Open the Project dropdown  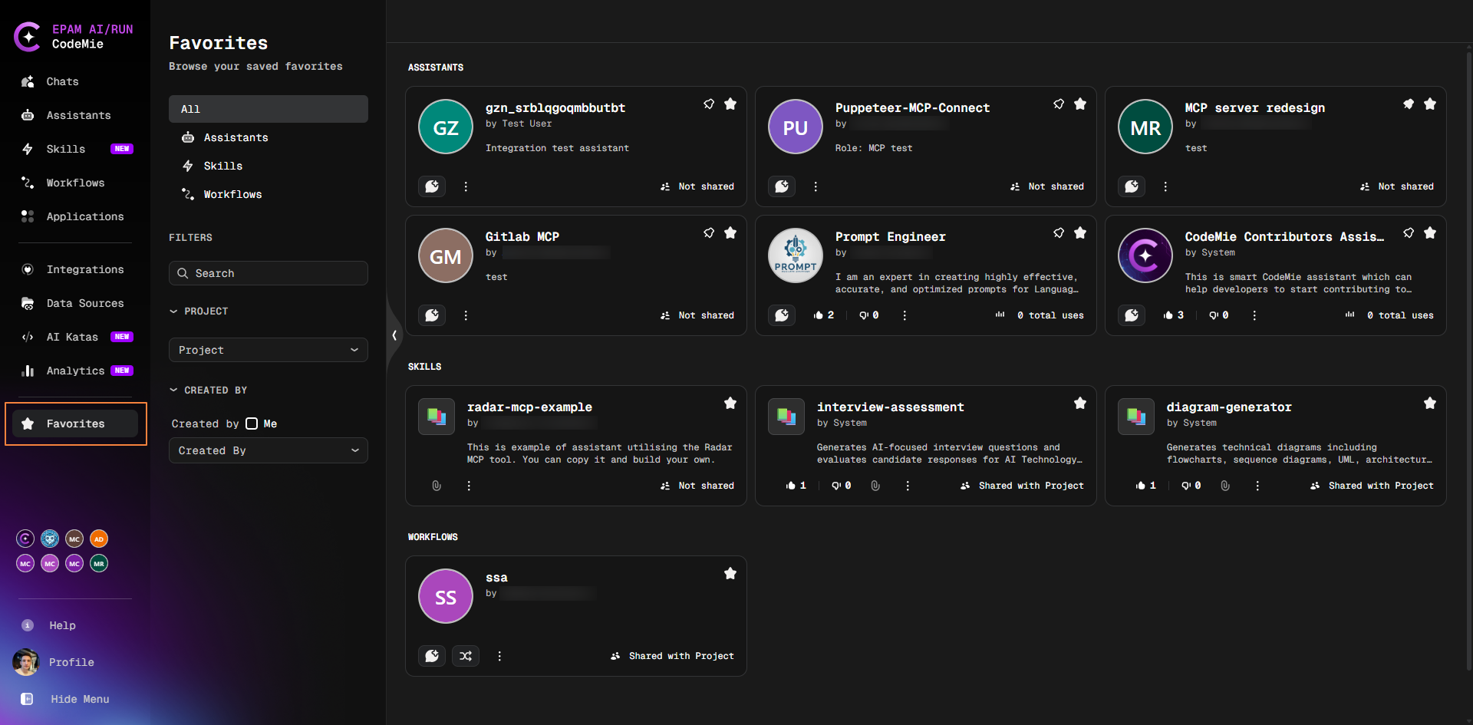coord(269,350)
